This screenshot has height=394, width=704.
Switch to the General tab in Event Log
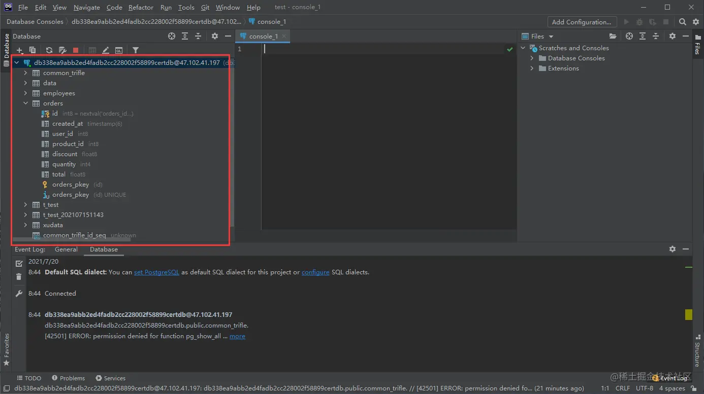66,249
